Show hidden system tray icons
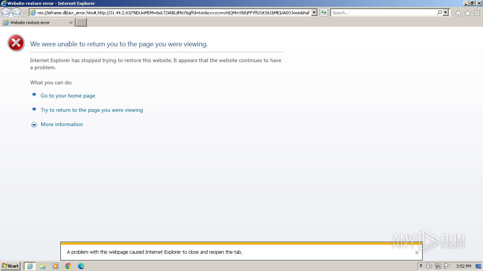This screenshot has width=483, height=271. coord(421,266)
